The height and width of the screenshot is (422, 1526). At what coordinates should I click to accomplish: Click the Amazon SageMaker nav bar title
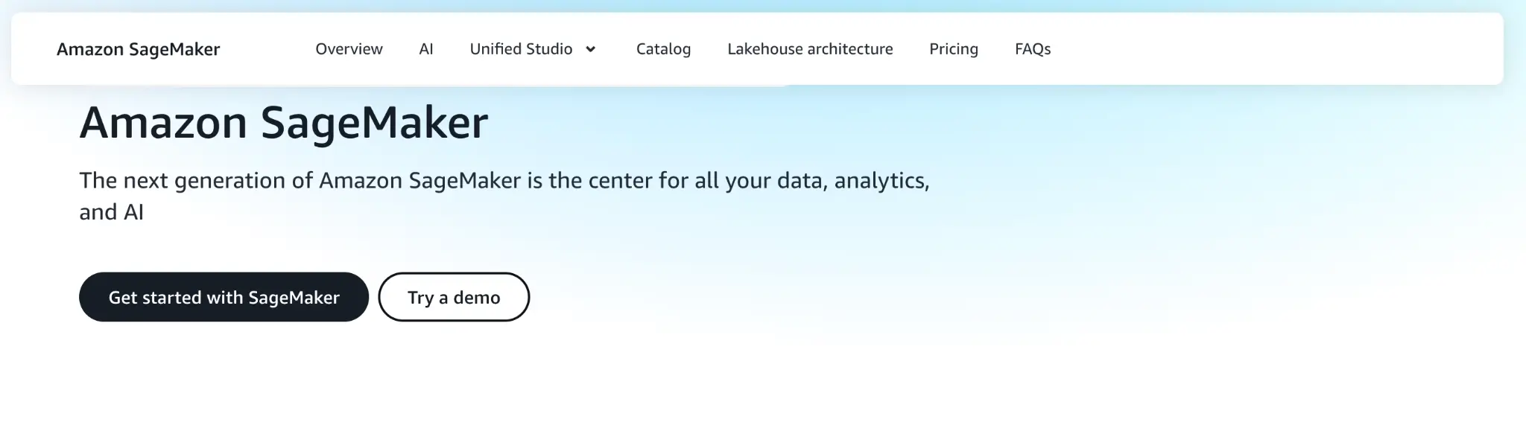(x=139, y=49)
